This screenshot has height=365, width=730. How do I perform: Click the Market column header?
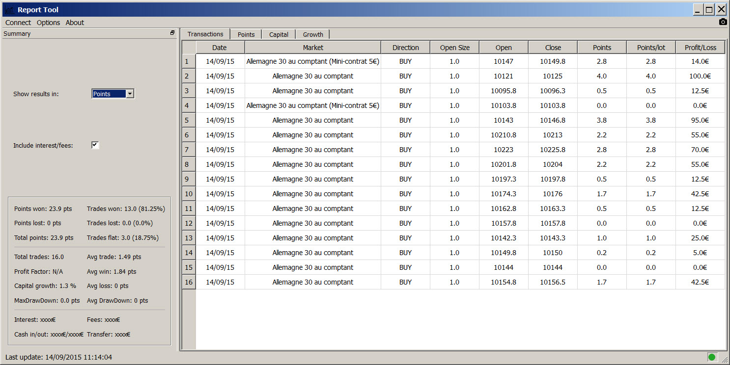click(x=313, y=48)
